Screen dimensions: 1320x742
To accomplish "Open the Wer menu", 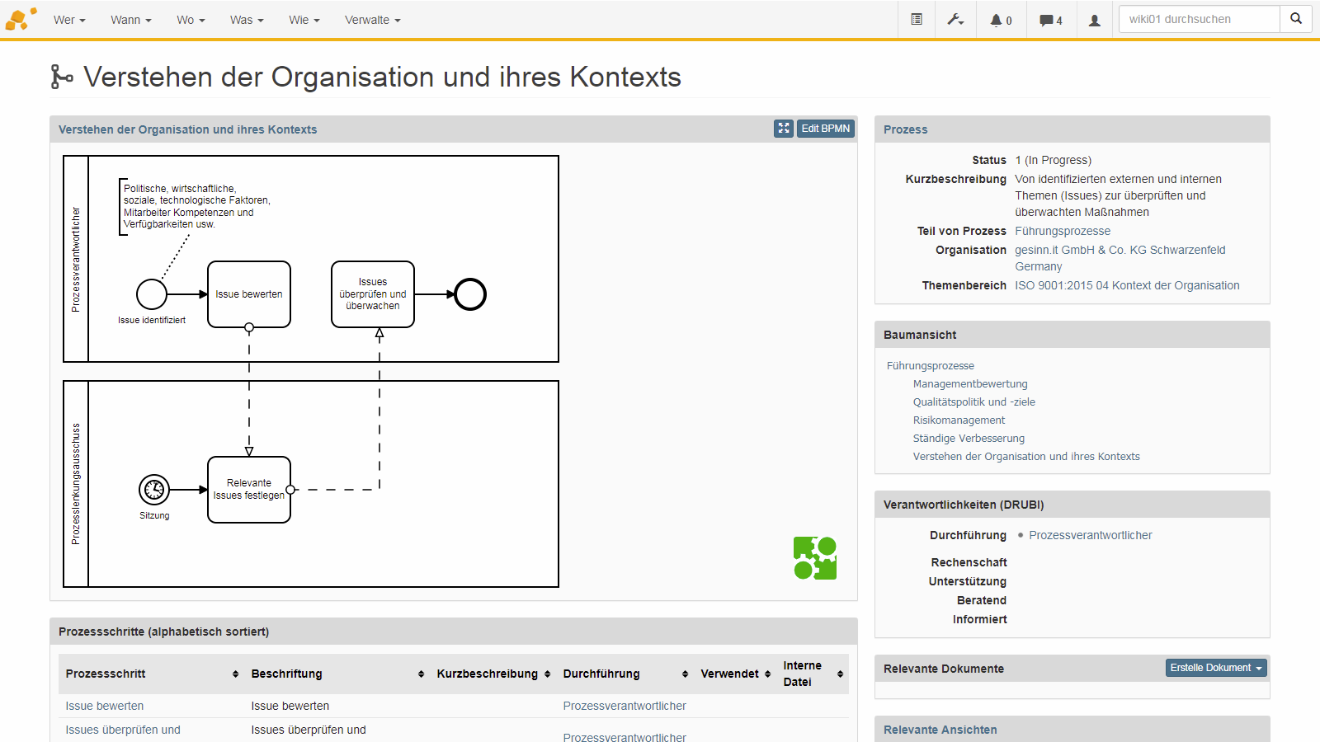I will pyautogui.click(x=69, y=20).
